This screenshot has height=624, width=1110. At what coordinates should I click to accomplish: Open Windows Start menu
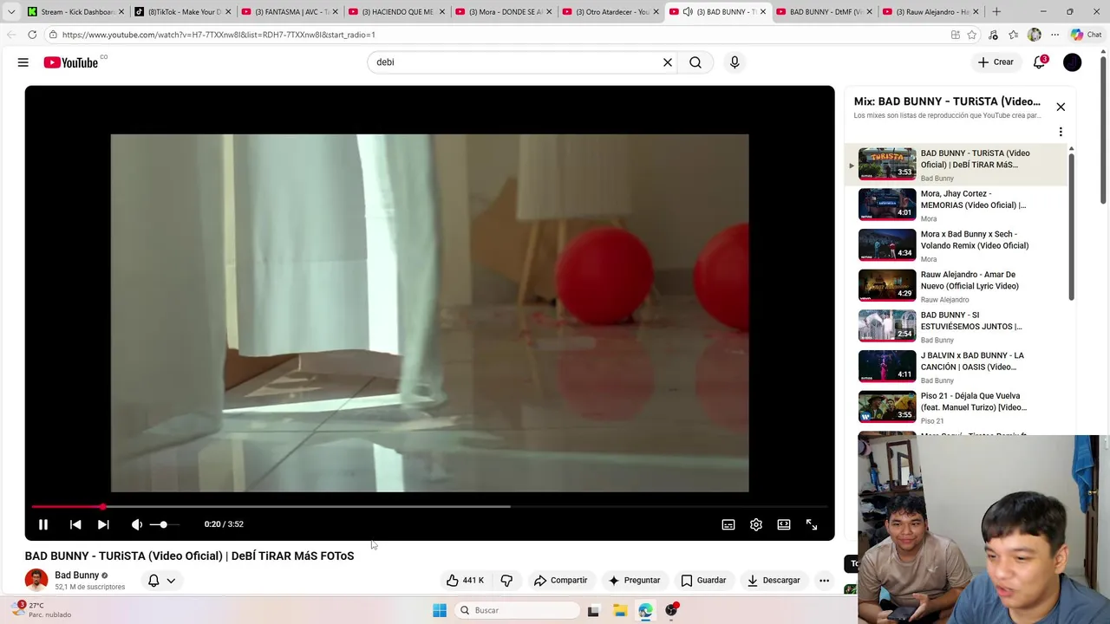tap(440, 610)
